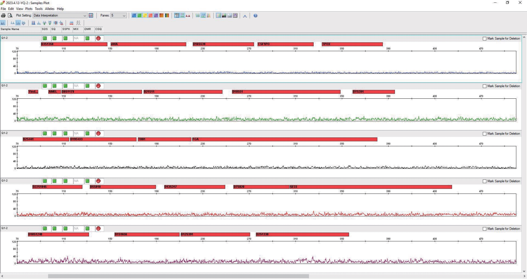Open the Tools menu
Viewport: 527px width, 279px height.
click(x=39, y=9)
